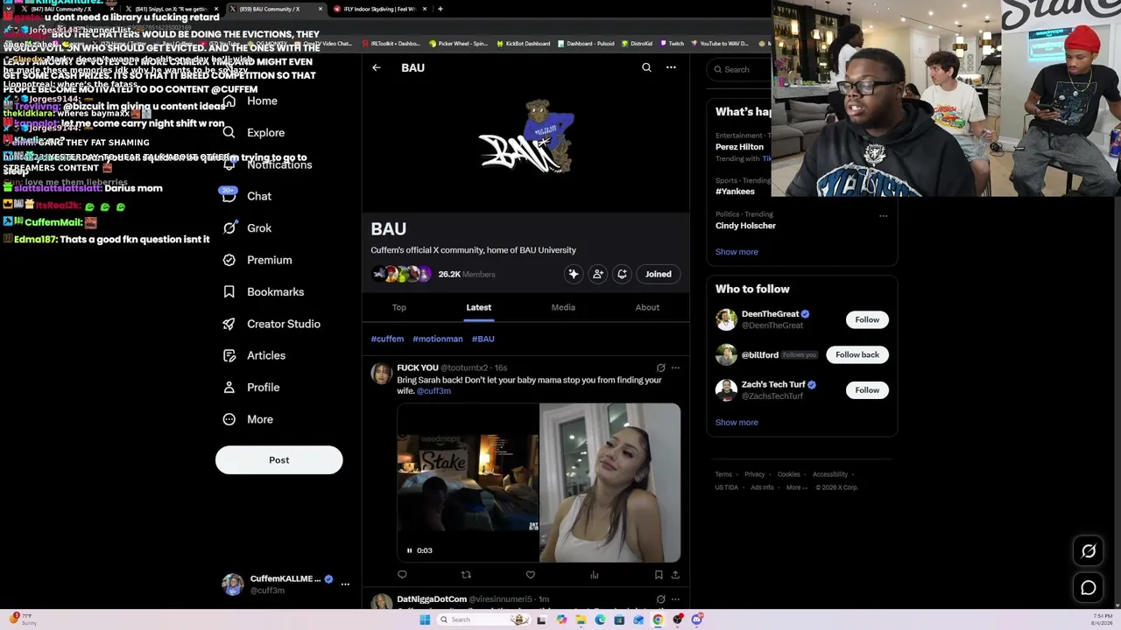The image size is (1121, 630).
Task: Open Creator Studio from the sidebar
Action: 271,324
